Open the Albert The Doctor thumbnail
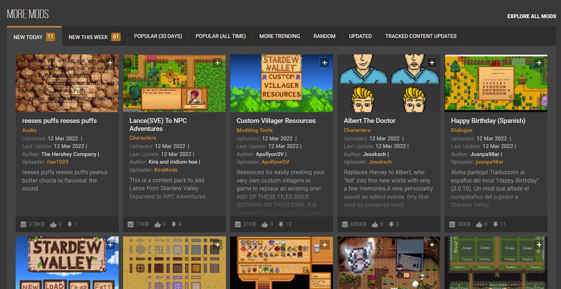561x289 pixels. click(389, 83)
